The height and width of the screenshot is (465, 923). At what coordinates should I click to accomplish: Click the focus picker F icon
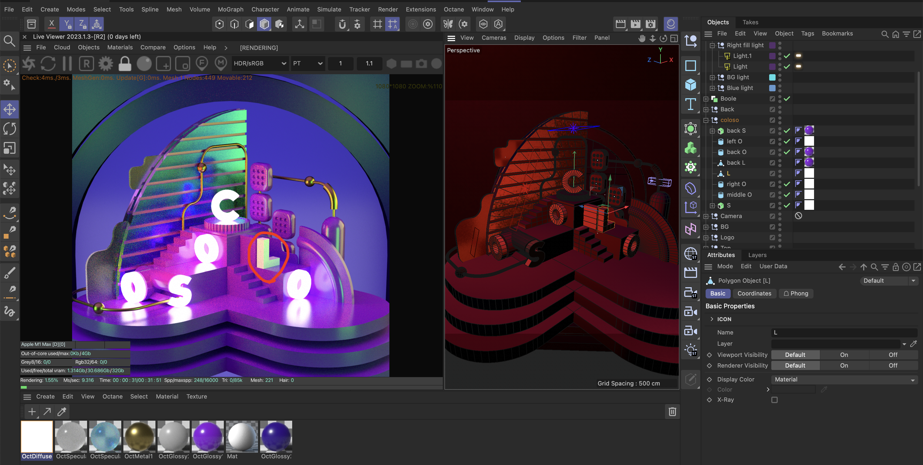[x=202, y=64]
